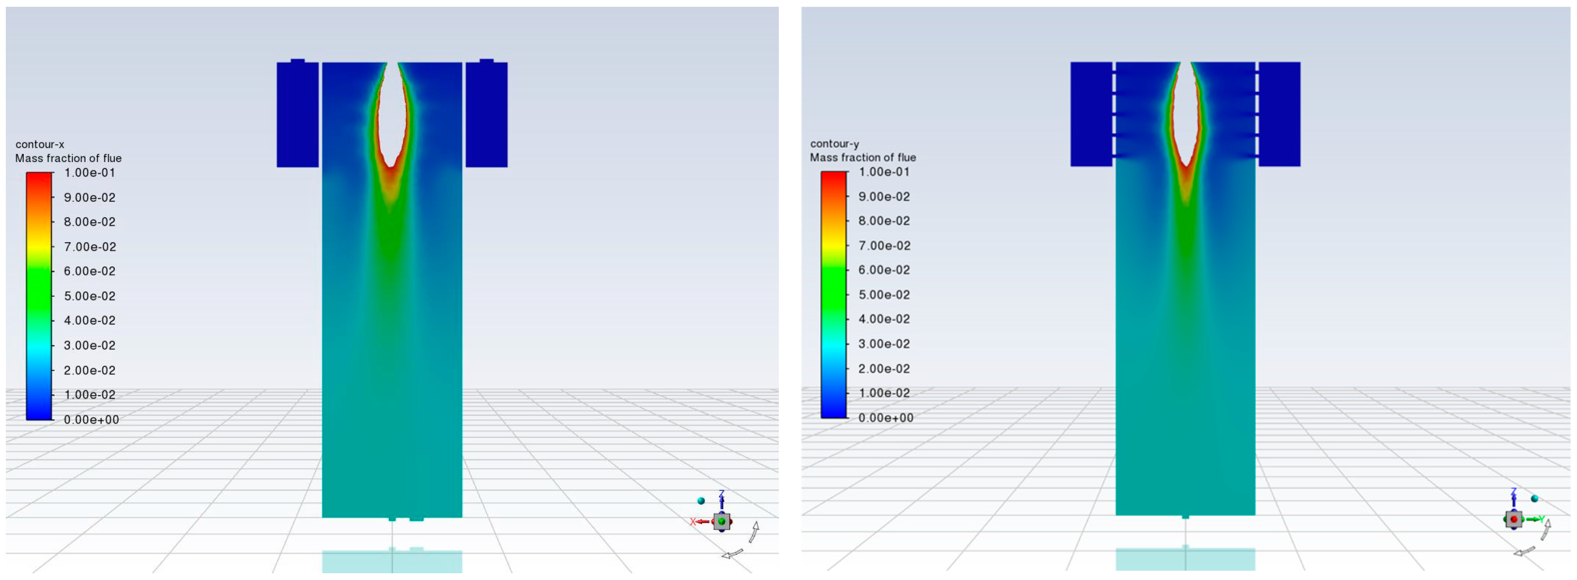Click right dark blue side block in contour-y
1577x580 pixels.
[1279, 114]
